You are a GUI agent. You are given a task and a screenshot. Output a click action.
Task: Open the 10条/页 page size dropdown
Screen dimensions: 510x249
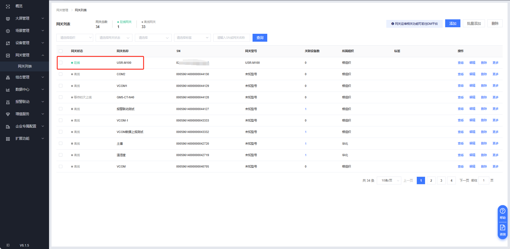[x=389, y=180]
